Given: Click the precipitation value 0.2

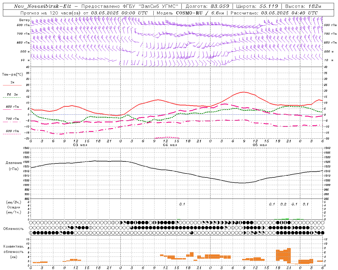Looking at the screenshot, I should (x=283, y=204).
